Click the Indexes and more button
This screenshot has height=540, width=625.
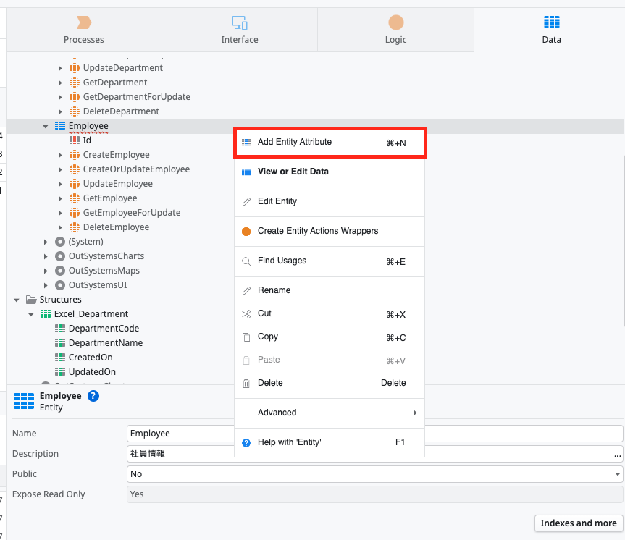[x=579, y=523]
